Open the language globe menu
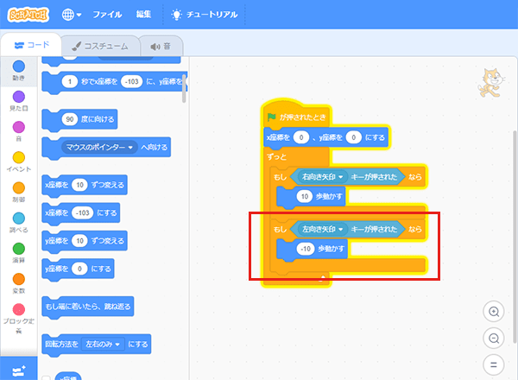This screenshot has height=380, width=518. 72,15
